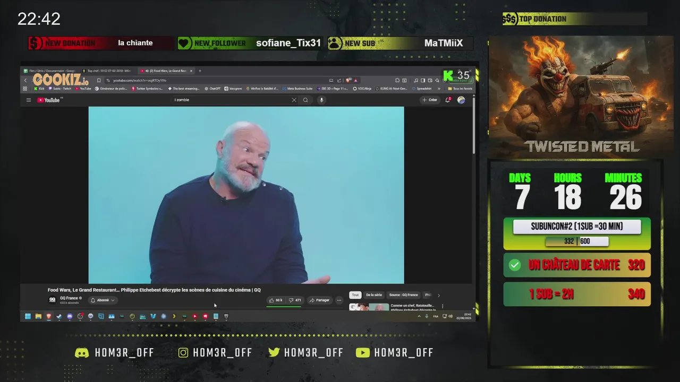Open the YouTube hamburger guide menu
Image resolution: width=680 pixels, height=382 pixels.
coord(29,100)
